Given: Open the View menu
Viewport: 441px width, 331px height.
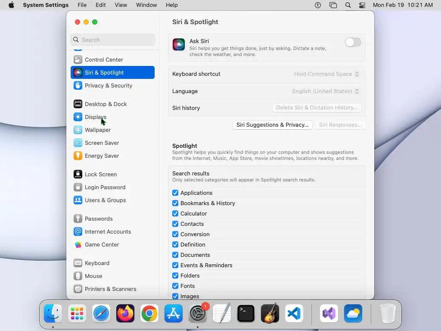Looking at the screenshot, I should 121,5.
